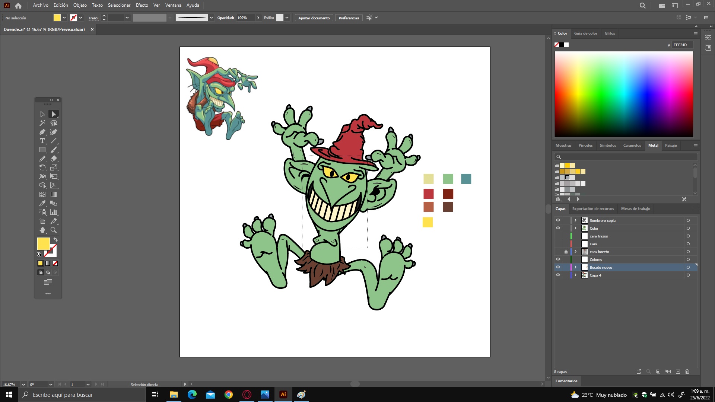The width and height of the screenshot is (715, 402).
Task: Click the swatches search field
Action: [626, 157]
